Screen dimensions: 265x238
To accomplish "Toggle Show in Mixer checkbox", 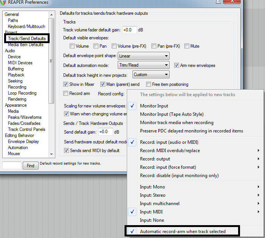I will (65, 84).
